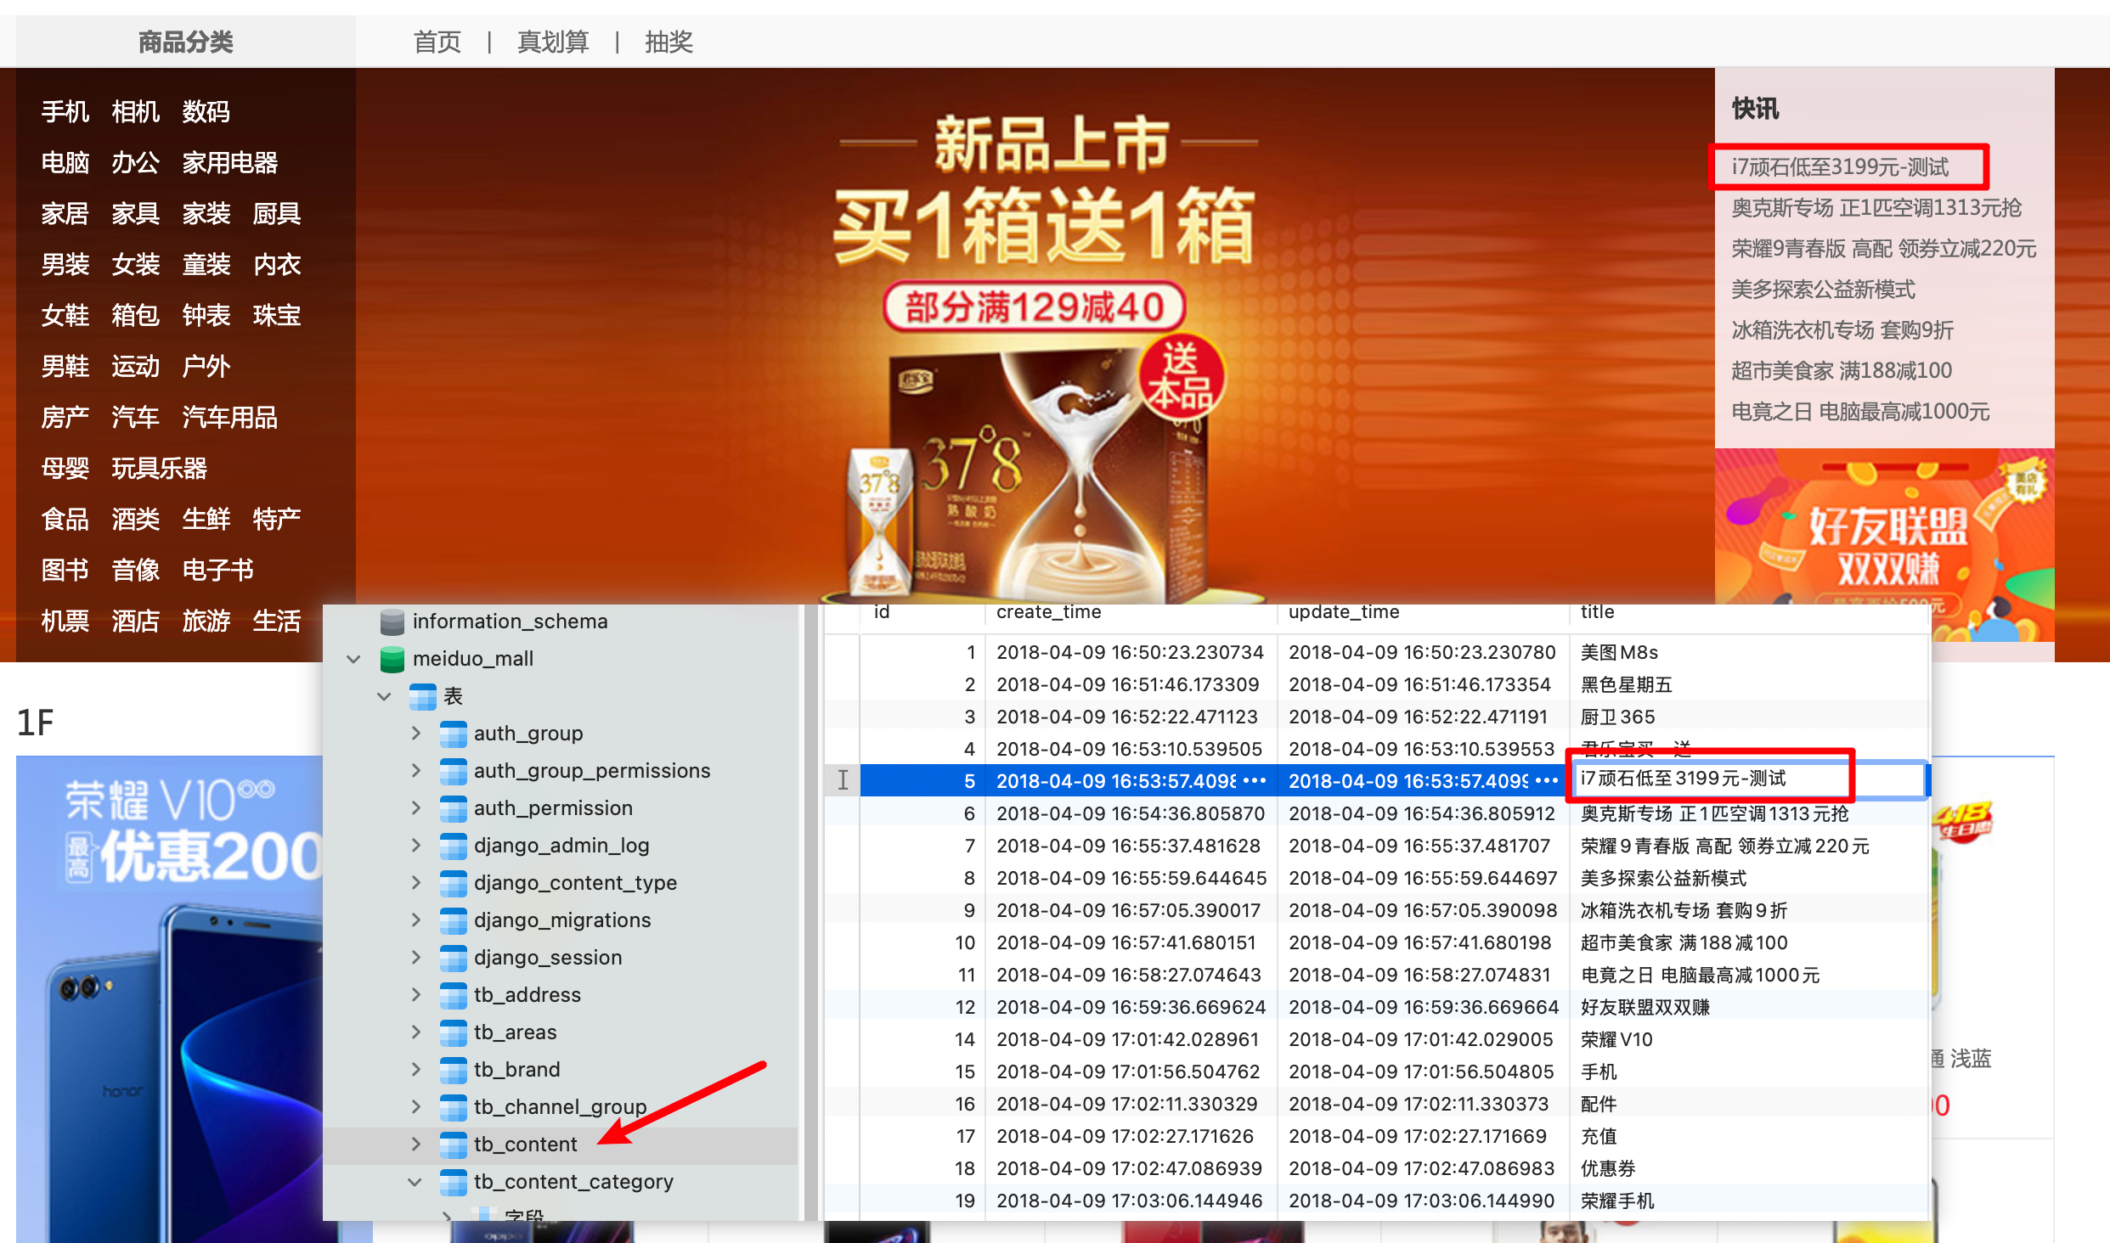
Task: Click the 表 tables folder icon
Action: click(422, 696)
